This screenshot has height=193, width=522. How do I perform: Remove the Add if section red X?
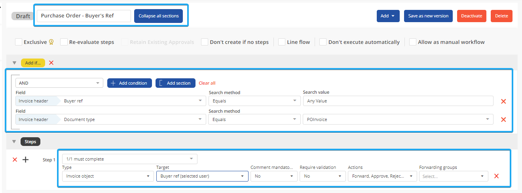click(51, 62)
